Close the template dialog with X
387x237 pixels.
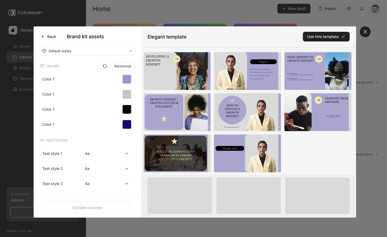[365, 32]
